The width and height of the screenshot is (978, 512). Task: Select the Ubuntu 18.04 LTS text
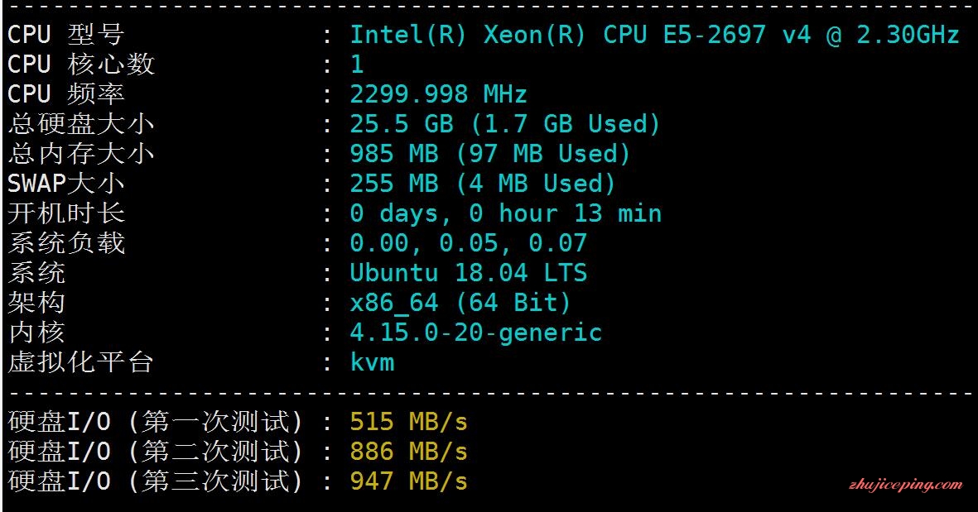pos(469,273)
